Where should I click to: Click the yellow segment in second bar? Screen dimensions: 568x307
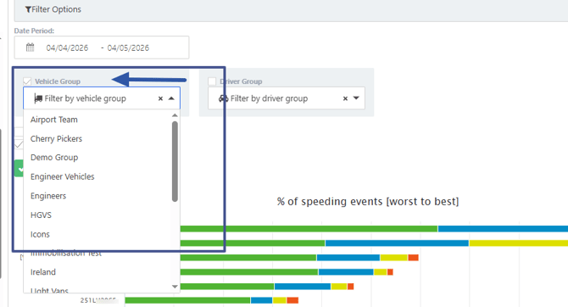(x=519, y=243)
